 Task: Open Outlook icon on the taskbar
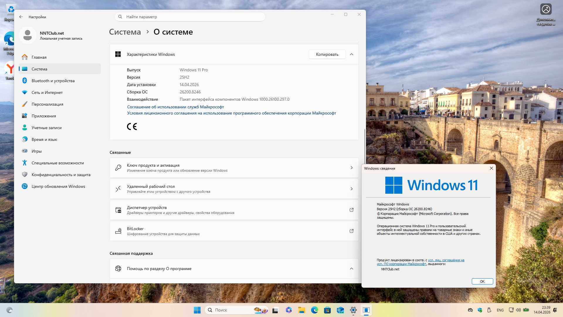(x=340, y=310)
